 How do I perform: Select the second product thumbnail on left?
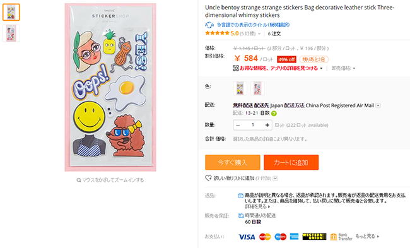(x=11, y=33)
